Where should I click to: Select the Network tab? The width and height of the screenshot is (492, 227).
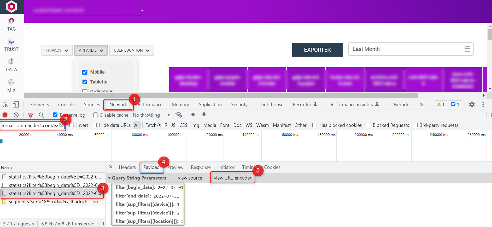118,105
